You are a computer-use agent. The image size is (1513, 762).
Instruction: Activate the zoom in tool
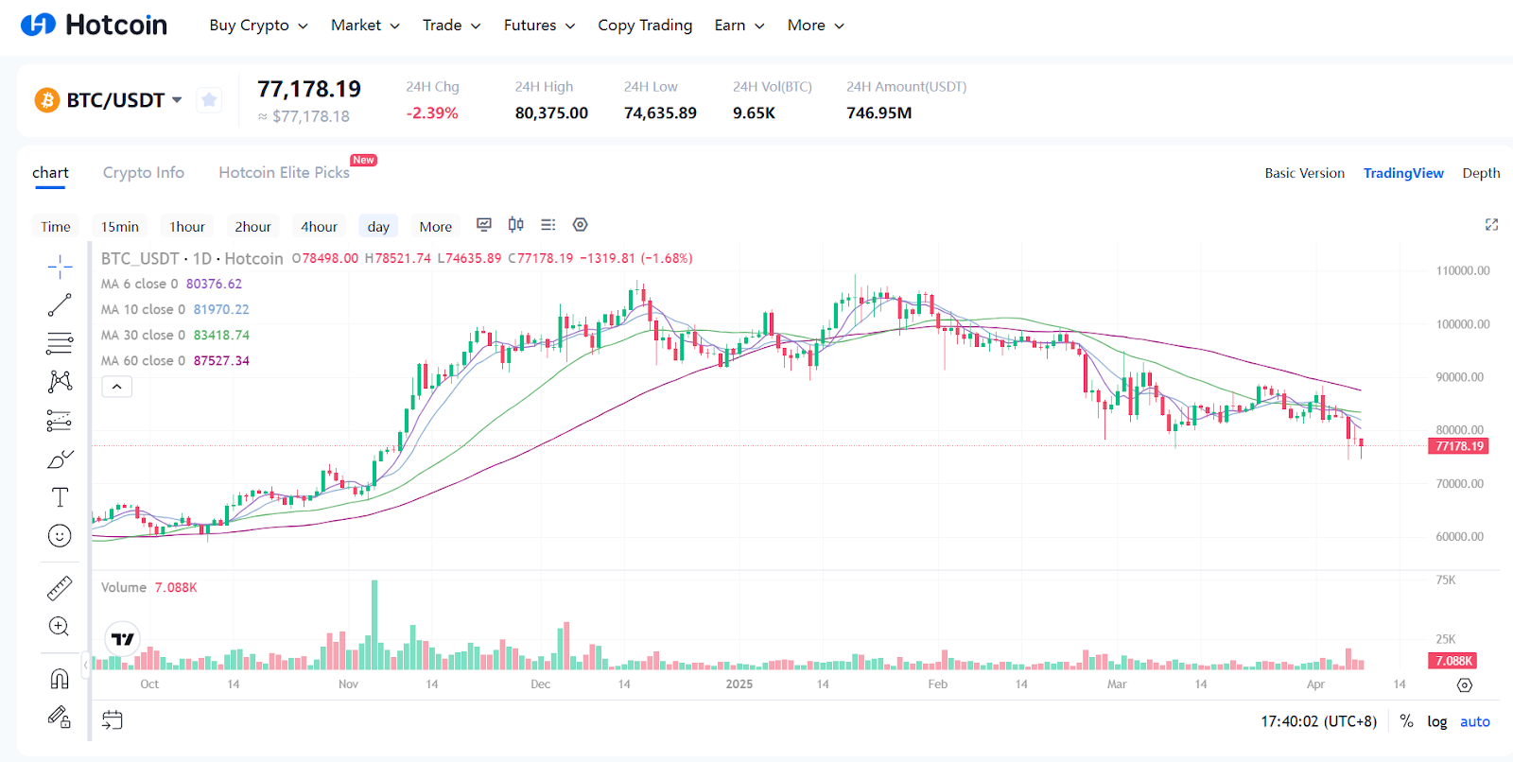coord(60,627)
